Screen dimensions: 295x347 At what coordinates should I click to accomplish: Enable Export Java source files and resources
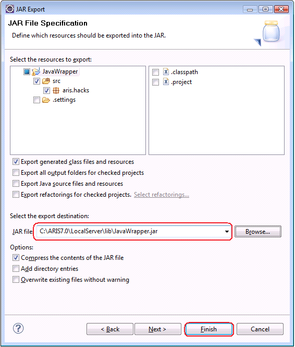tap(16, 184)
